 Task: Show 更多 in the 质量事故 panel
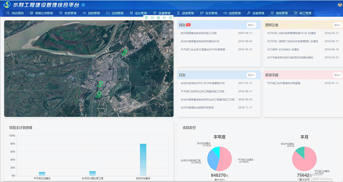[338, 75]
